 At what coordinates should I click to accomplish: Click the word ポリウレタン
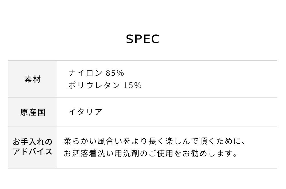[x=94, y=85]
